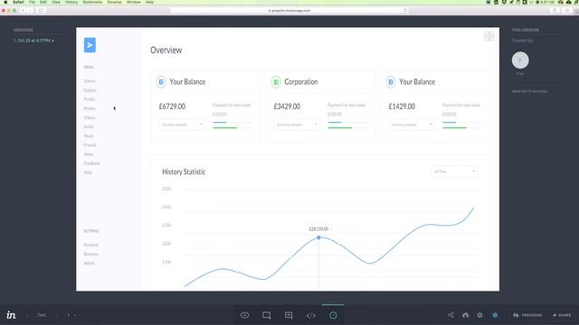Click Explore in the sidebar menu

(90, 90)
